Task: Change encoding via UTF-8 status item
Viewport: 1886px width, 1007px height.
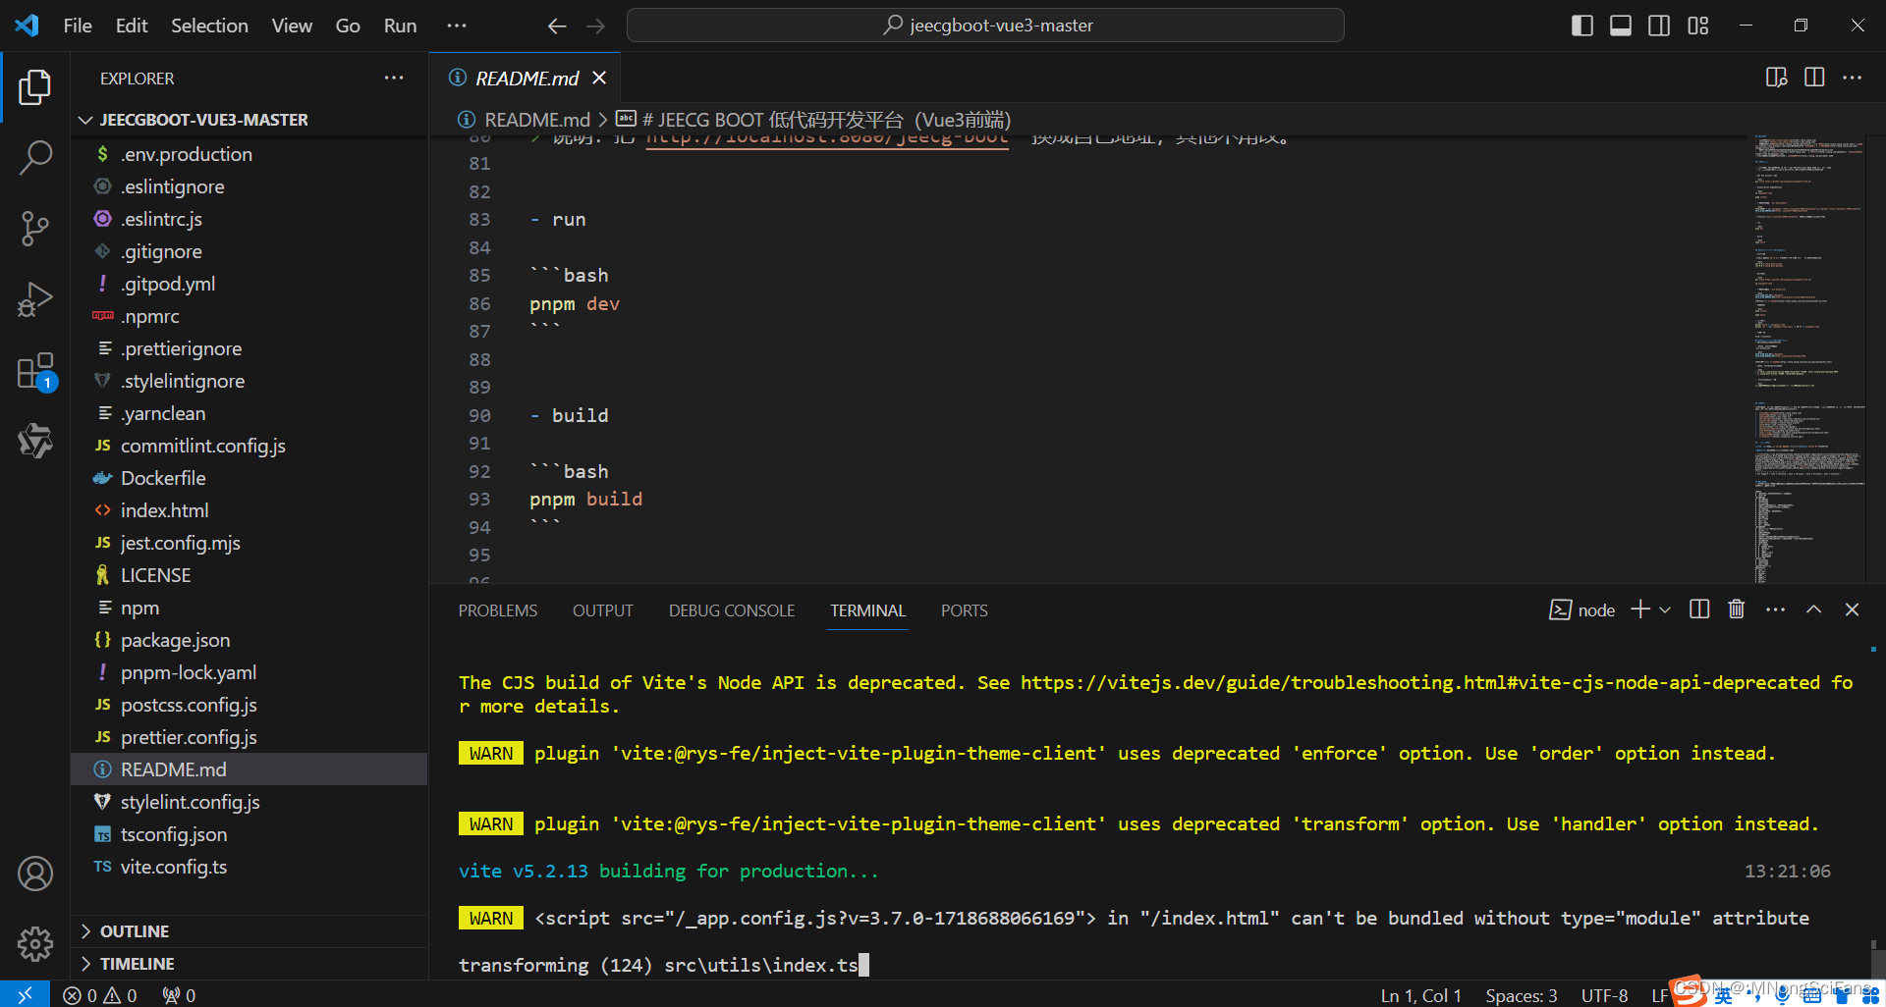Action: click(1604, 995)
